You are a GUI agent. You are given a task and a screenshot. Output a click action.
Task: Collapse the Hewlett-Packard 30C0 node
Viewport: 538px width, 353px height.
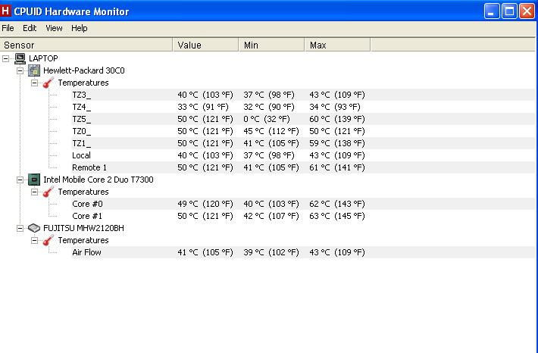pyautogui.click(x=20, y=70)
